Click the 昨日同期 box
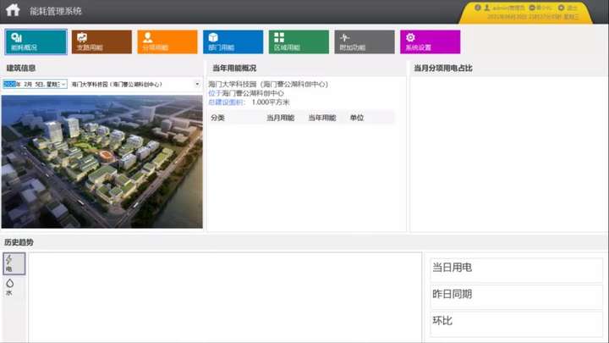Screen dimensions: 609x343 click(x=516, y=296)
